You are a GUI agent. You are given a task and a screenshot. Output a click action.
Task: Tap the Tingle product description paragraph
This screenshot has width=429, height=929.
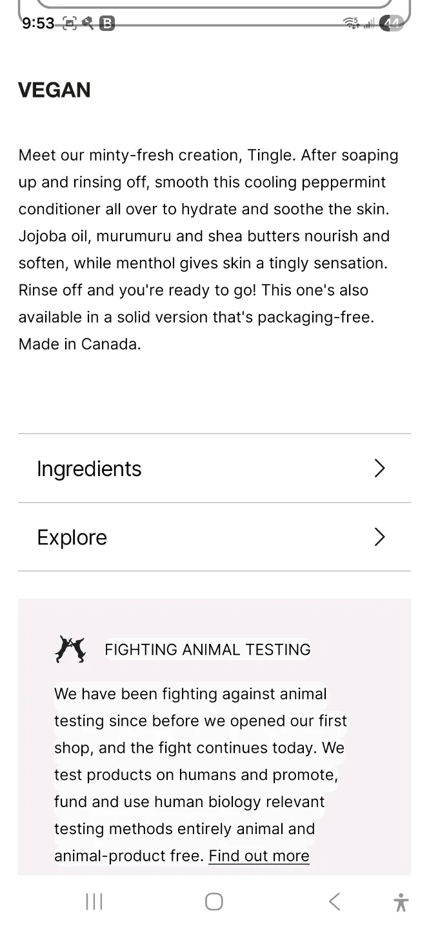(208, 250)
